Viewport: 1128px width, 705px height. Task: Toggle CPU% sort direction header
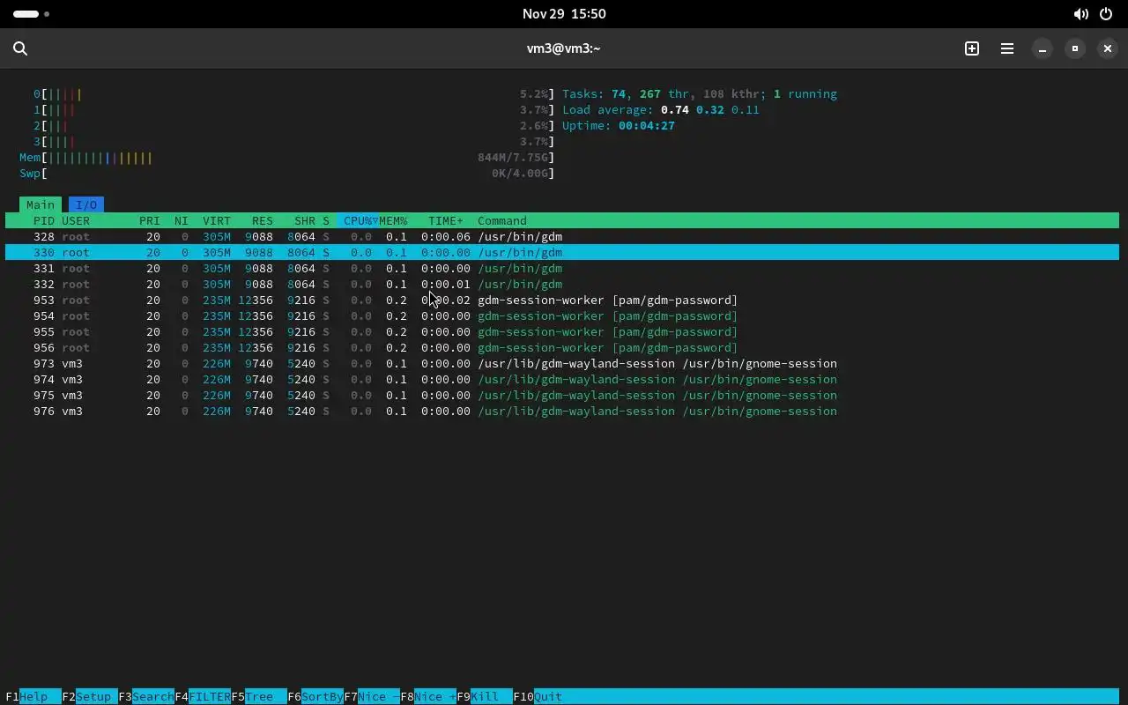click(358, 221)
